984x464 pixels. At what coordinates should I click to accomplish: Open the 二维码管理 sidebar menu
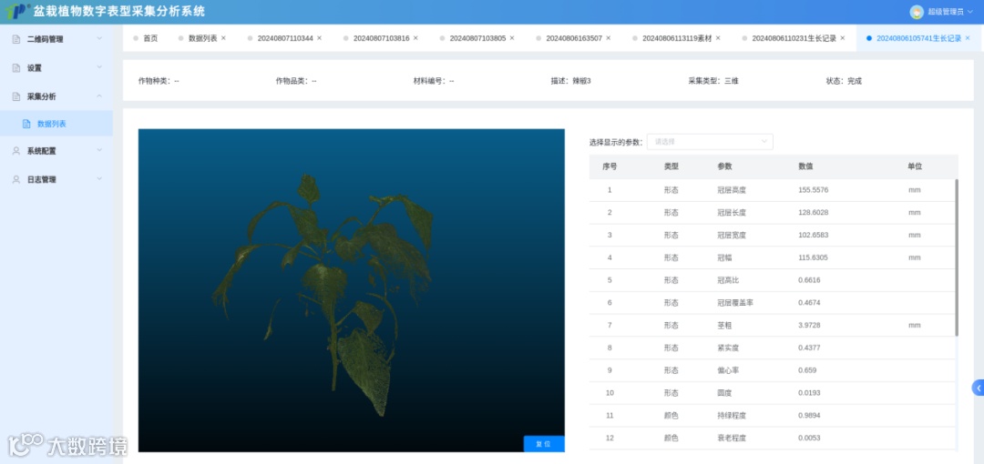click(56, 39)
